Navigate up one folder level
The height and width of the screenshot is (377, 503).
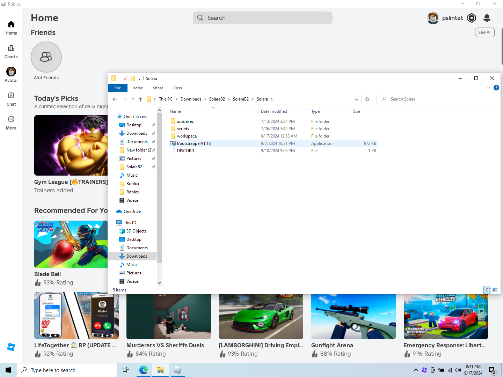tap(140, 99)
